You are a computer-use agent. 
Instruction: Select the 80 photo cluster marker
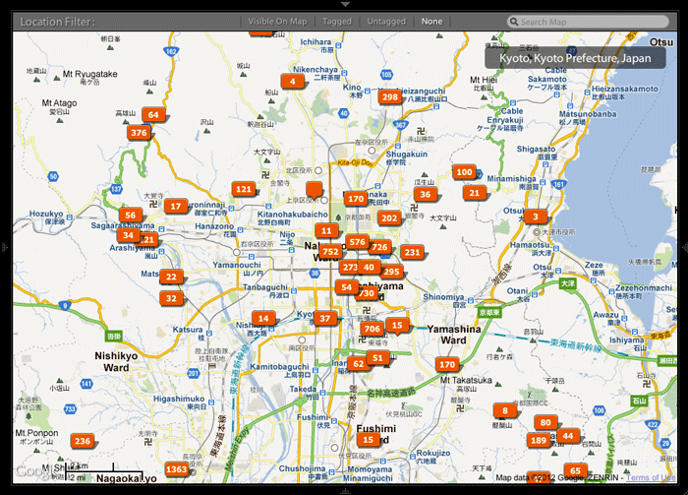click(545, 422)
